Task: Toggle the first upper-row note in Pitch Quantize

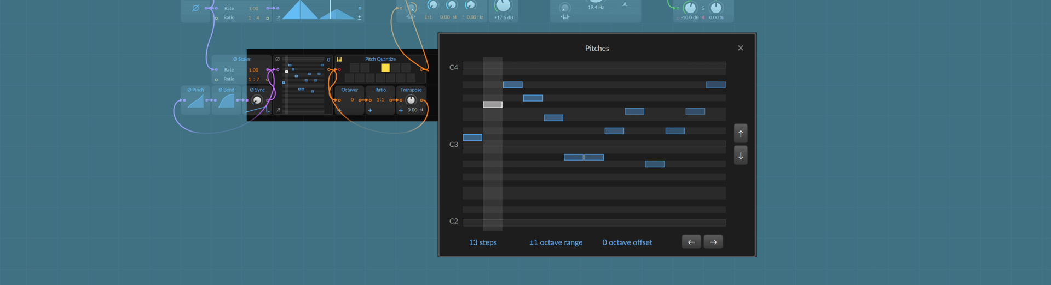Action: tap(355, 68)
